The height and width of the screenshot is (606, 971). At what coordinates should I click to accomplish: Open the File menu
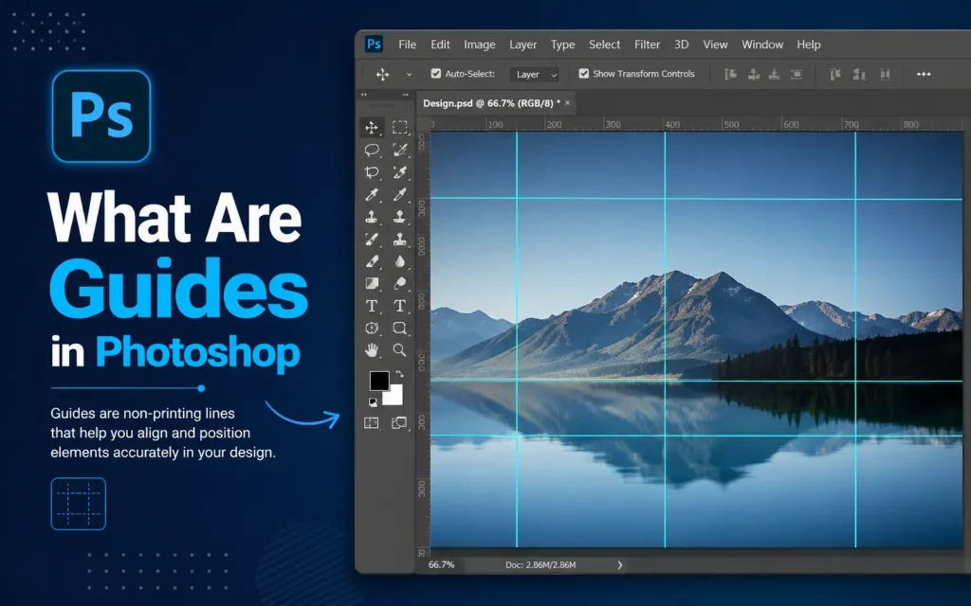click(x=407, y=45)
